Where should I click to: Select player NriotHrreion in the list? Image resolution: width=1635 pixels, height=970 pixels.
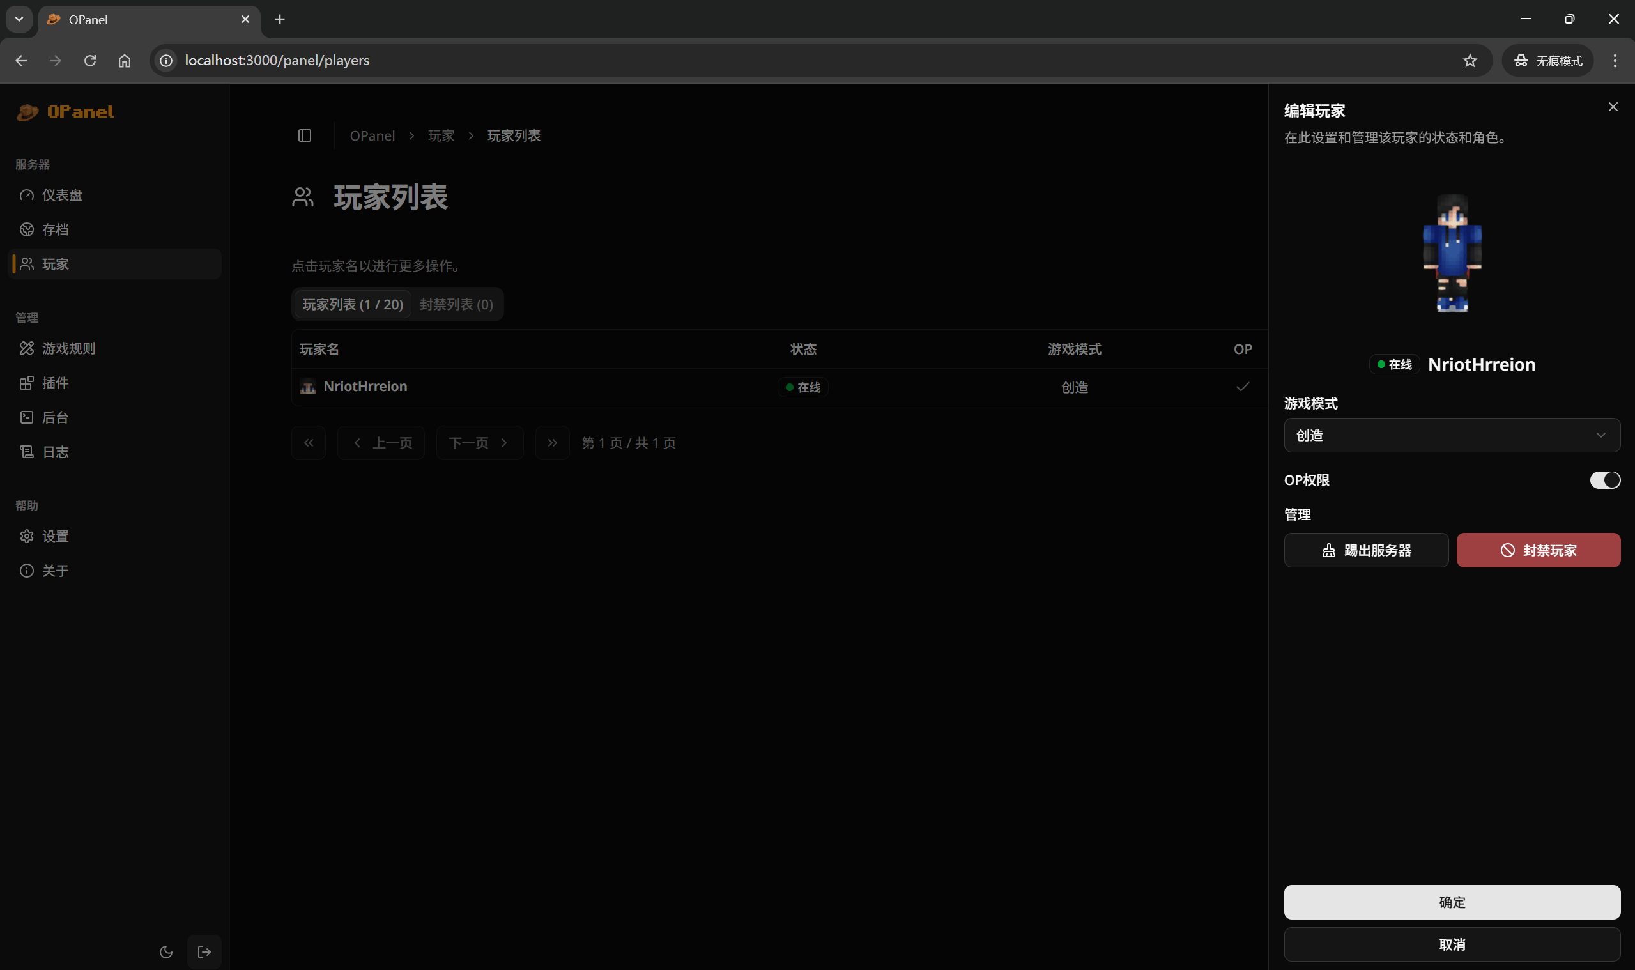[365, 387]
